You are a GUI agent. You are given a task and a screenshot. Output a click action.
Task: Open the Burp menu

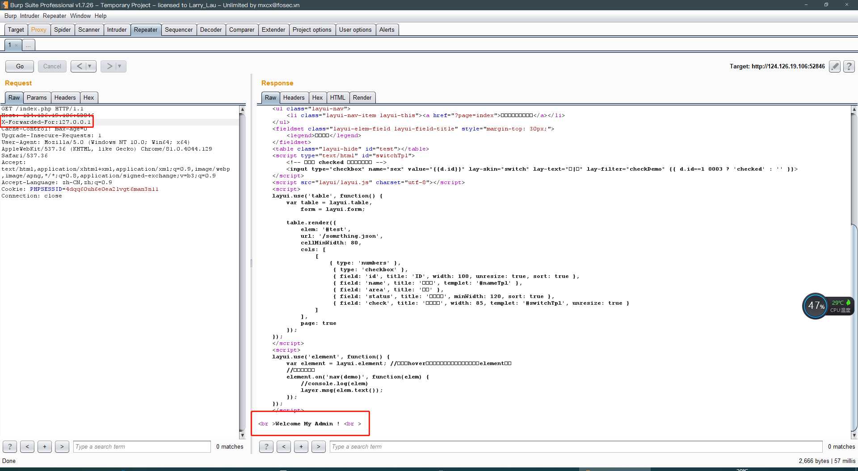click(x=10, y=16)
